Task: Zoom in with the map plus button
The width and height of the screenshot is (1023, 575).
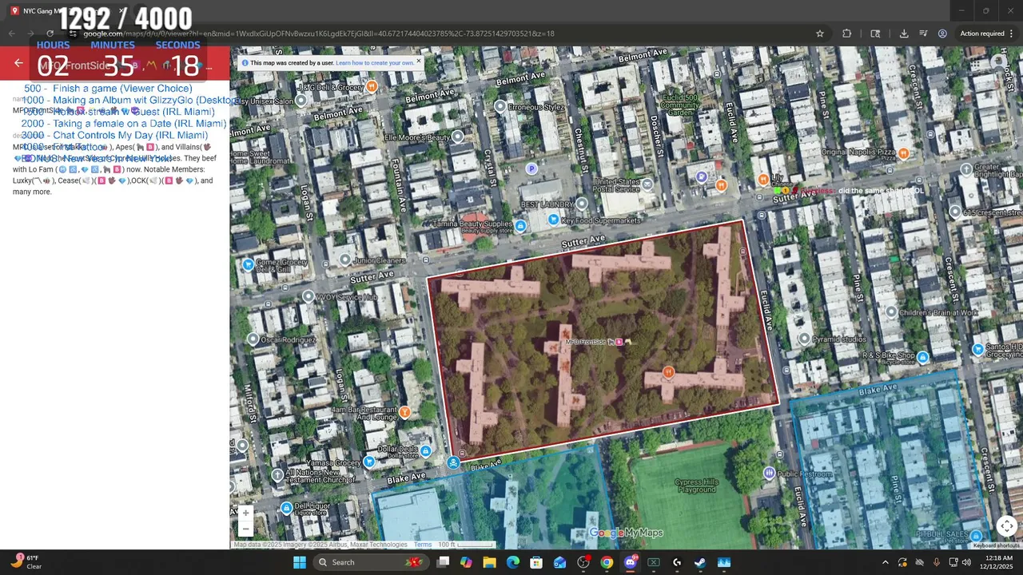Action: point(245,514)
